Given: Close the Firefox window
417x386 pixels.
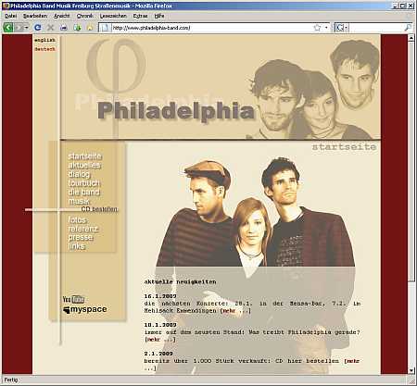Looking at the screenshot, I should point(411,6).
